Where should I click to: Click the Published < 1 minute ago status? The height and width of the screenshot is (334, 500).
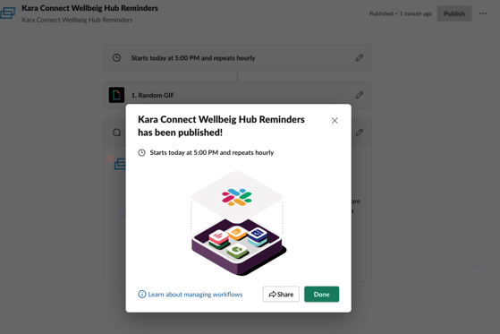pos(401,13)
